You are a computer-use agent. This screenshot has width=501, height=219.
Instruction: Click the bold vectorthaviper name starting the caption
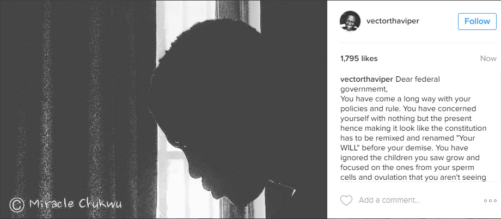tap(367, 80)
